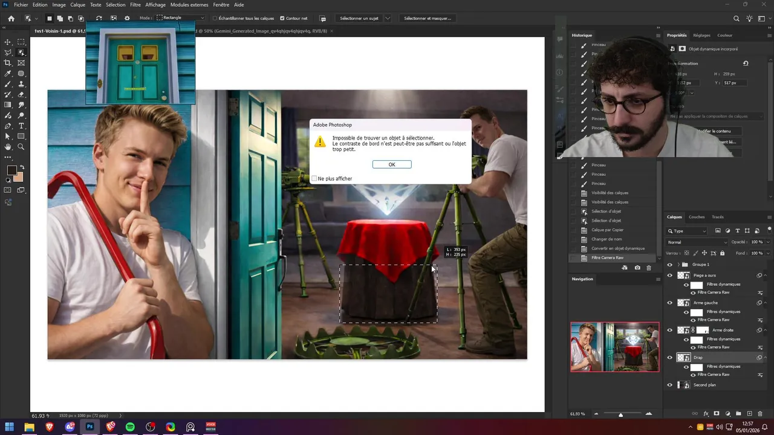Switch to the Tracés tab
This screenshot has height=435, width=774.
tap(718, 217)
